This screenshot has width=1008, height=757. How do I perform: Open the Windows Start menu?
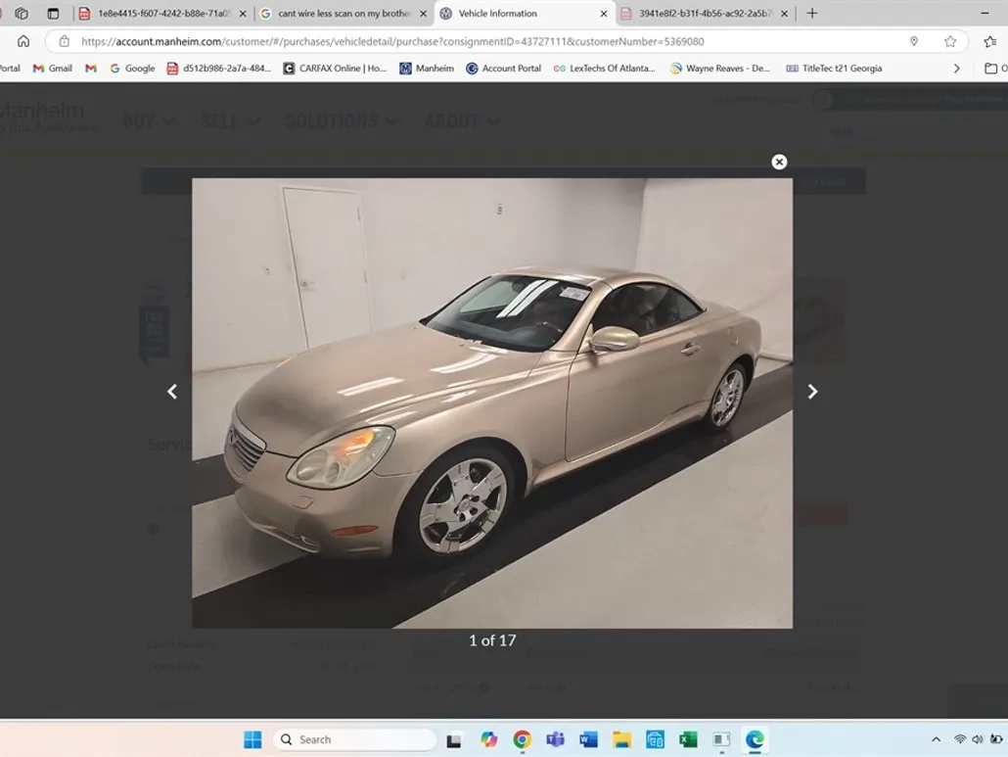pyautogui.click(x=252, y=739)
